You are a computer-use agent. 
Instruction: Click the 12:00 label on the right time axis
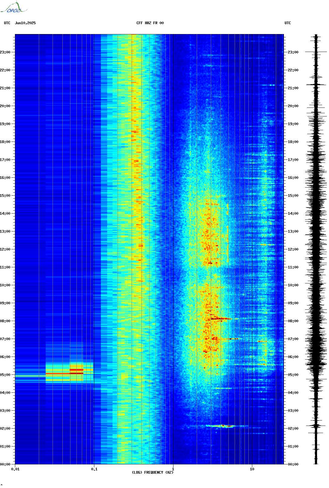click(293, 249)
